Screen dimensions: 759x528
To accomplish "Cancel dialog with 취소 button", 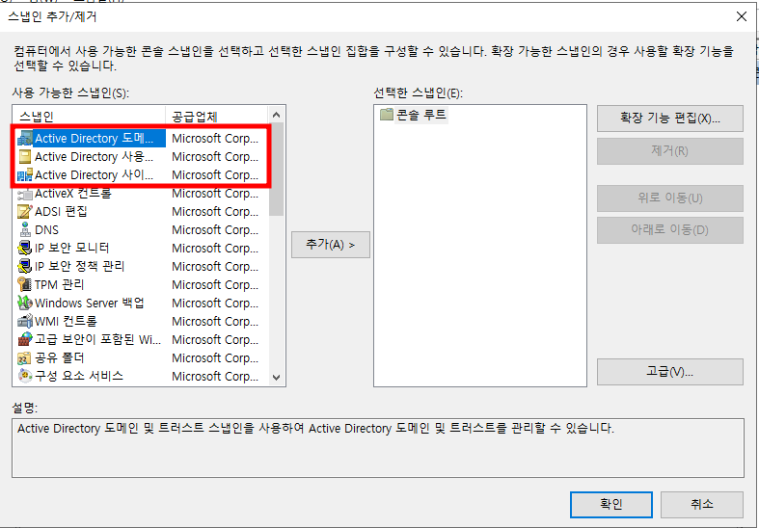I will click(702, 504).
